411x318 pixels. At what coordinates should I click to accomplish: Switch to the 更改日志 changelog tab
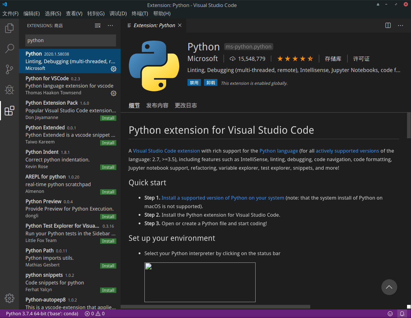tap(186, 106)
